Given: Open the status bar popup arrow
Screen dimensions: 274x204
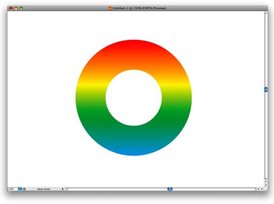Looking at the screenshot, I should coord(63,189).
